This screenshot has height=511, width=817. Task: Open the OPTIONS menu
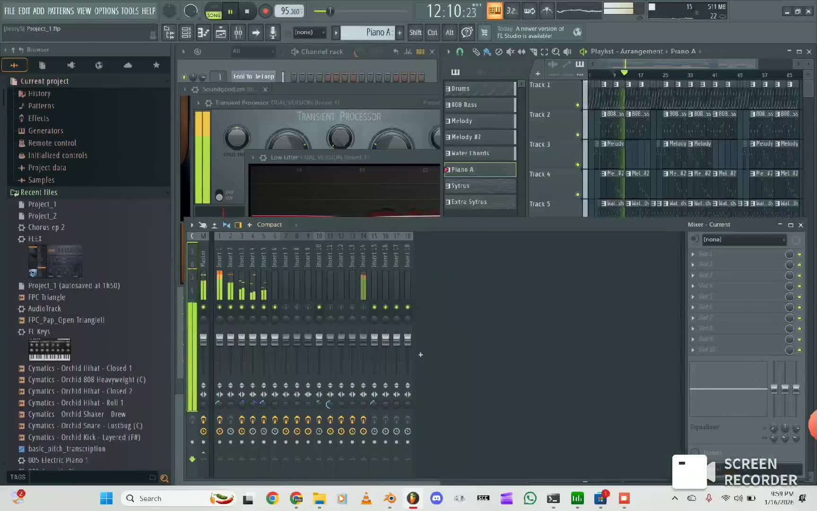[106, 11]
